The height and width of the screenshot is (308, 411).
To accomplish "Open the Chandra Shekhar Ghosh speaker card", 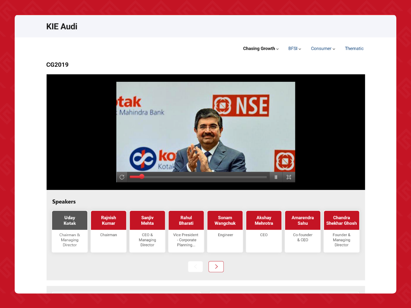I will pyautogui.click(x=342, y=231).
